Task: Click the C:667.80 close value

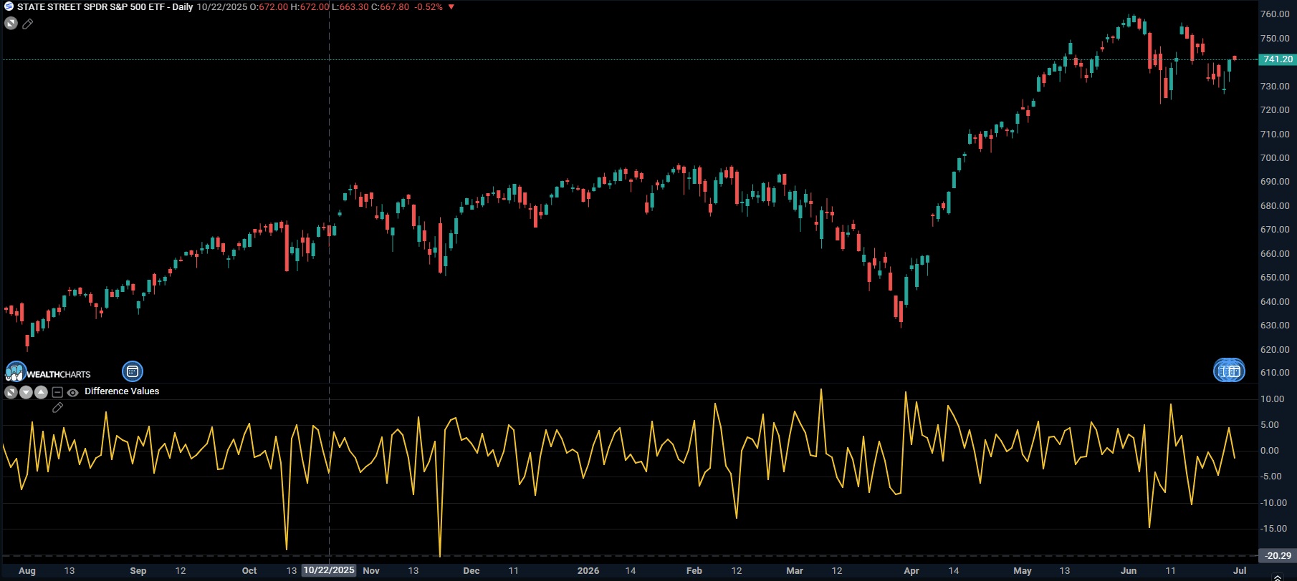Action: 391,6
